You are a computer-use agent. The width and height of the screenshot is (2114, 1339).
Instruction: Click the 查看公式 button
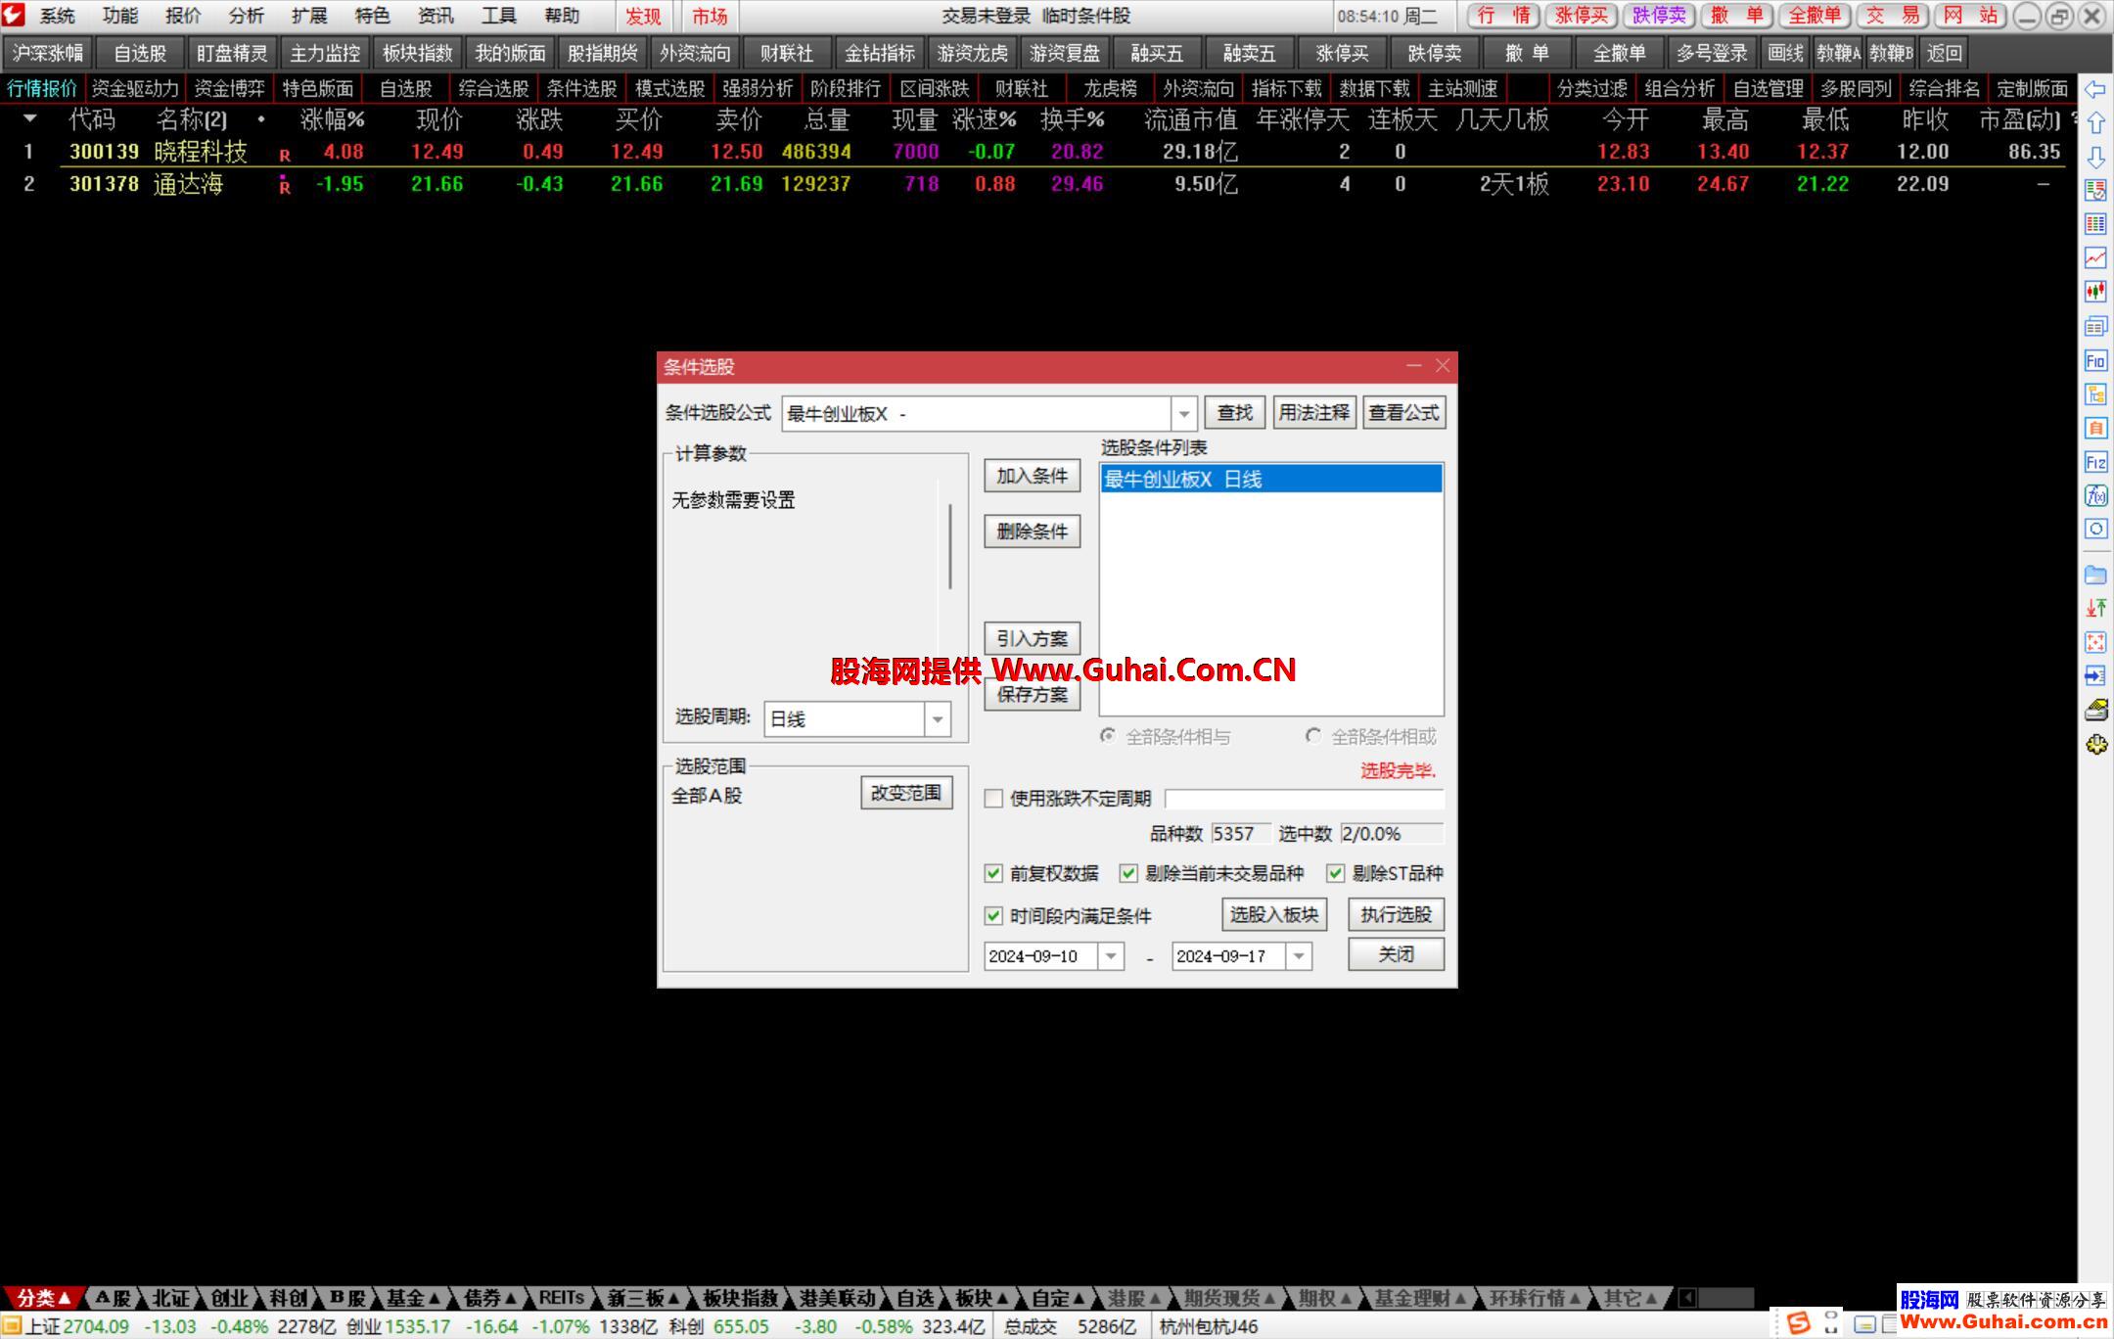[1403, 413]
